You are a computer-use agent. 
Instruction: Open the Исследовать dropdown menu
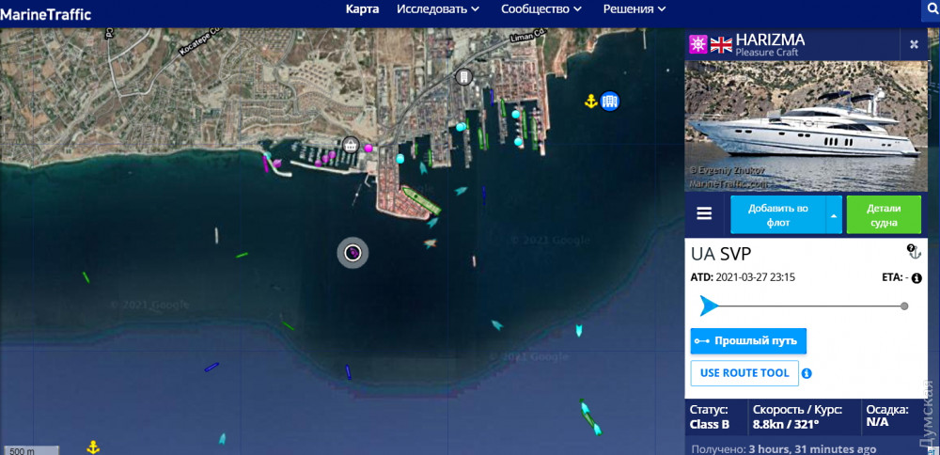(438, 9)
